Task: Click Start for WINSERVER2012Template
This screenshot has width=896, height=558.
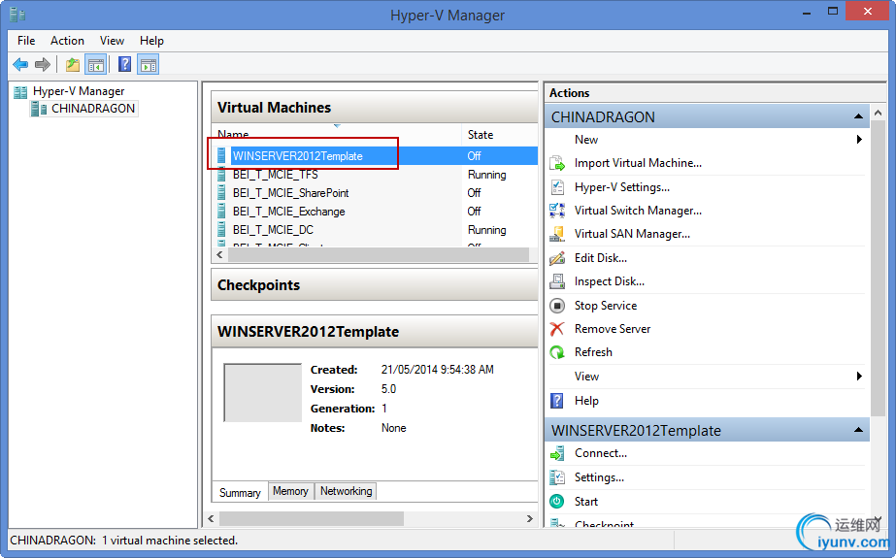Action: pyautogui.click(x=586, y=502)
